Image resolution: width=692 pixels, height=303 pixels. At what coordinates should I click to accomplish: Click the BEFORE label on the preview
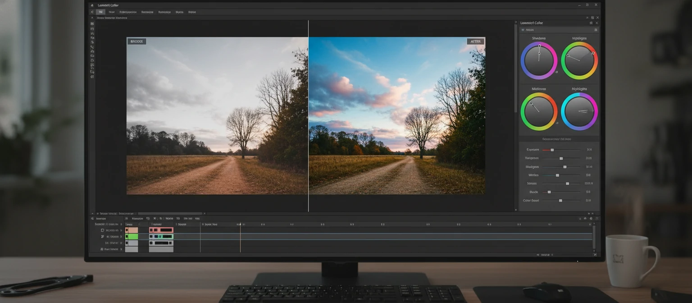click(x=137, y=41)
